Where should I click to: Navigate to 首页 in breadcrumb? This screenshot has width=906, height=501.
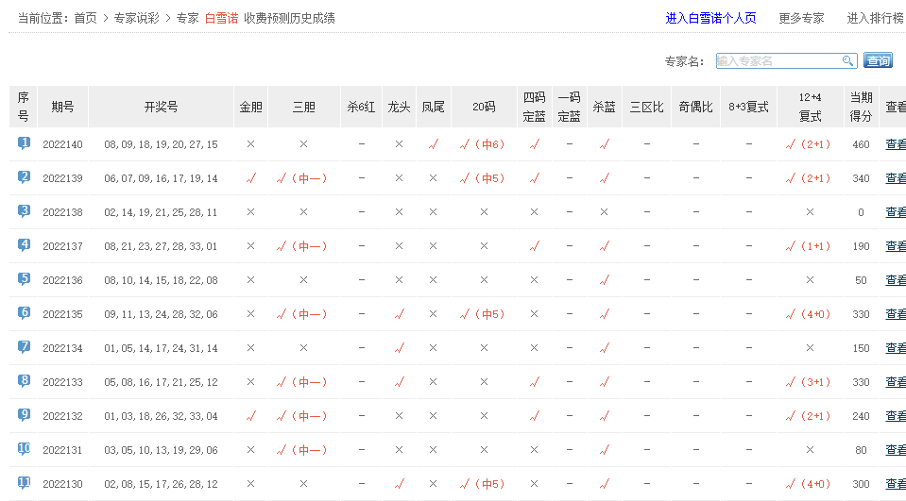tap(85, 18)
